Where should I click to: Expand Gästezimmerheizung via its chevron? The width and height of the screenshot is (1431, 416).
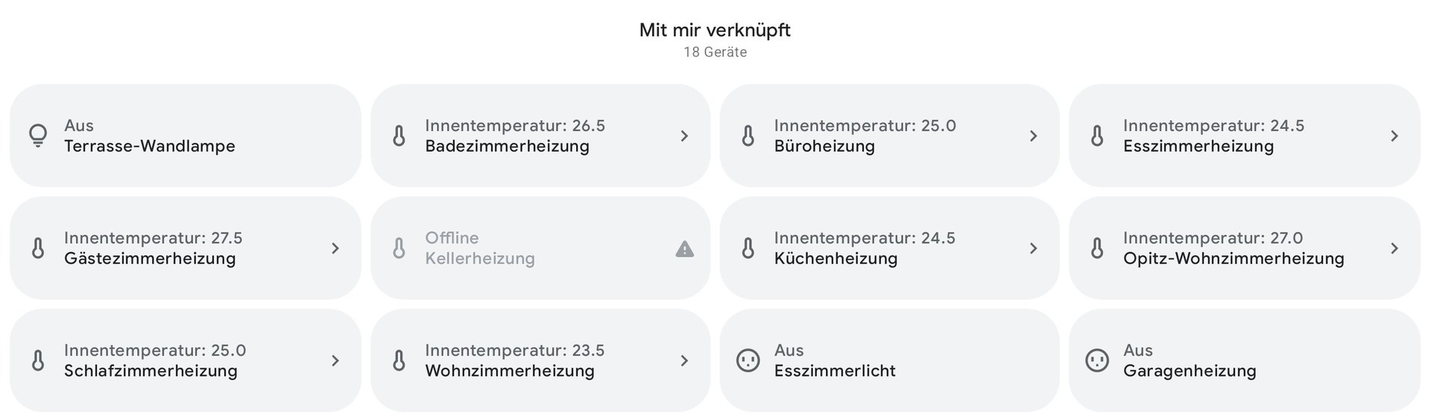[x=335, y=248]
